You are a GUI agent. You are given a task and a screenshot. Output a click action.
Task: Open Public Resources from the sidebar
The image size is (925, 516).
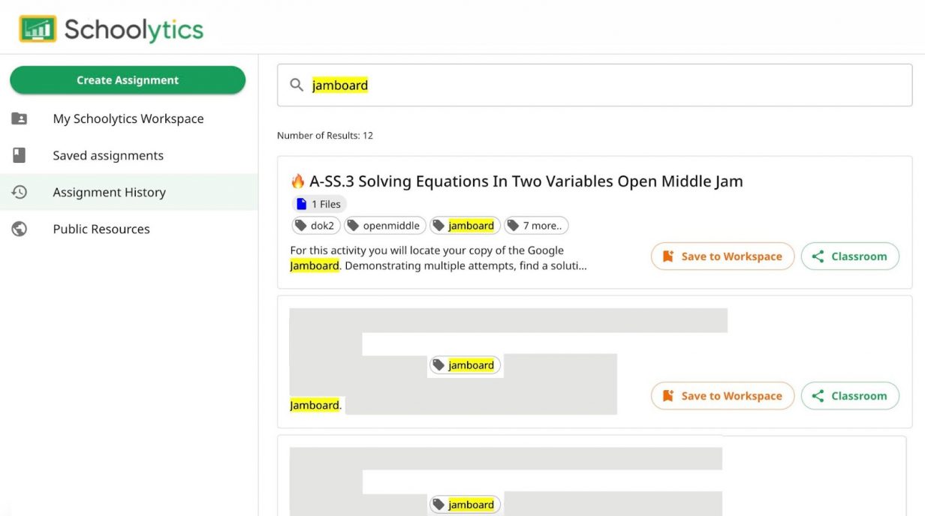(101, 229)
